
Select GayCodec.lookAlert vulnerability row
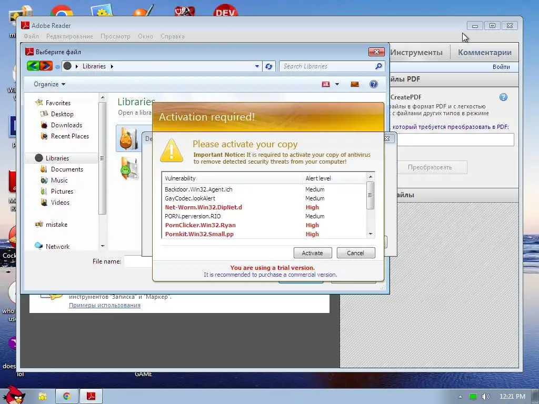tap(264, 198)
